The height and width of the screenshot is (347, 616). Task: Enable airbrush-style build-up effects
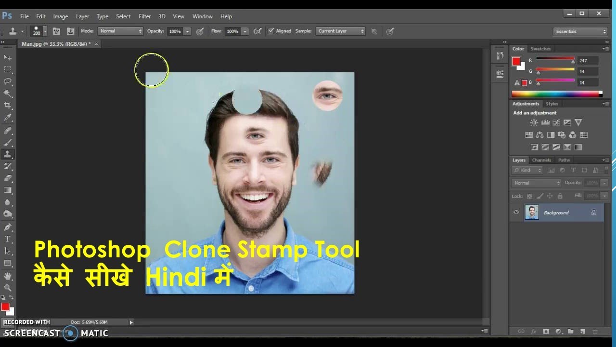(257, 31)
